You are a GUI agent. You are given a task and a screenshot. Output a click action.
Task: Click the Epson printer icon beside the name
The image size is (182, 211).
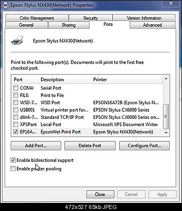pyautogui.click(x=17, y=40)
